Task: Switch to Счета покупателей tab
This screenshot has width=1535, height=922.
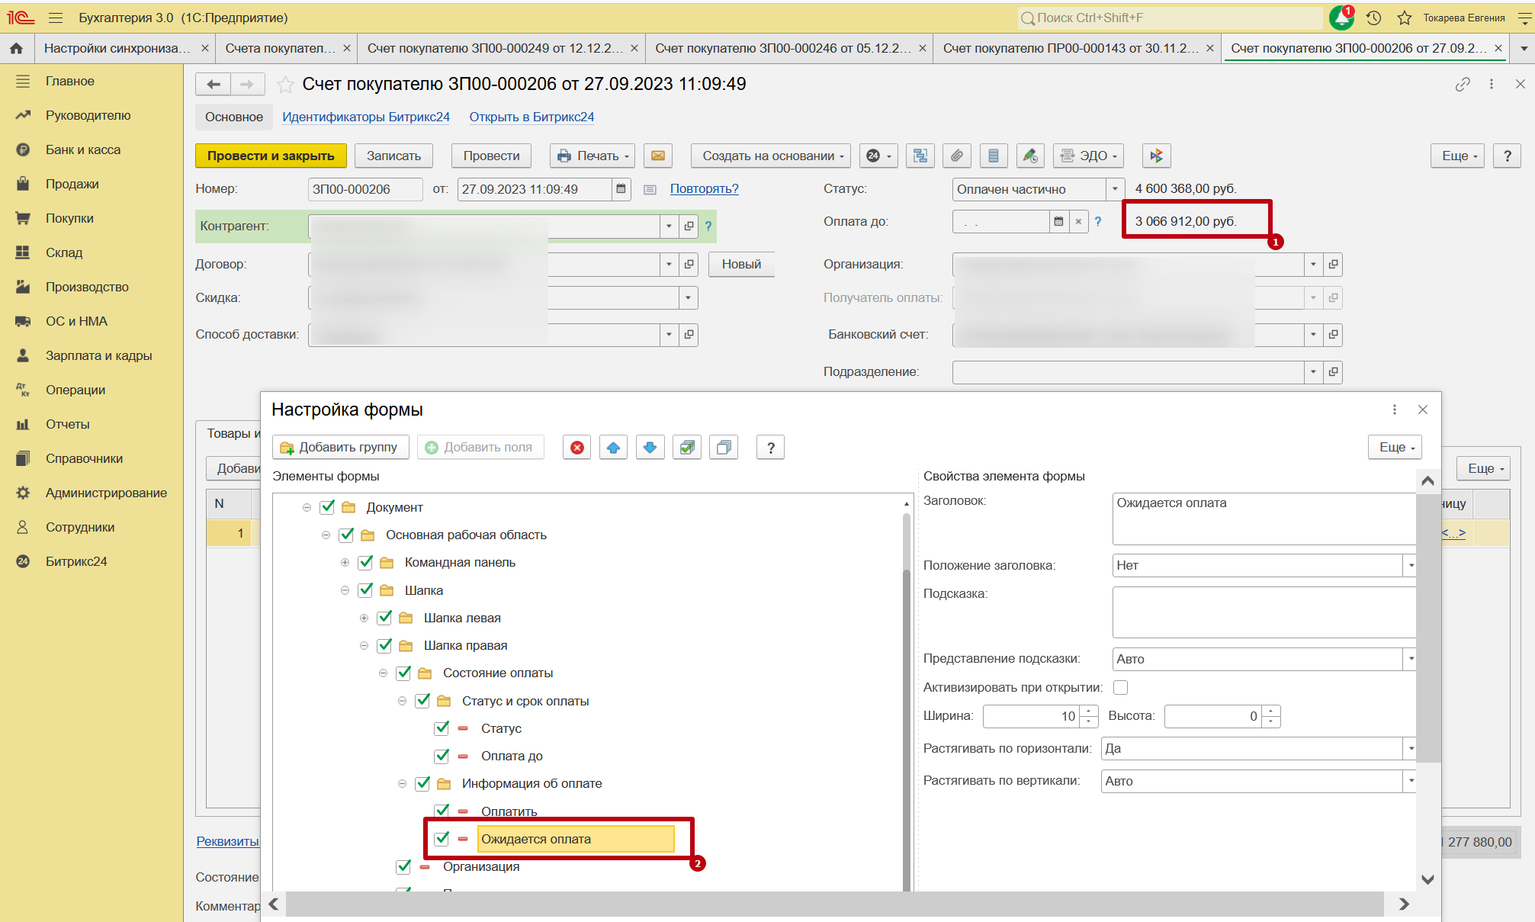Action: pos(280,48)
